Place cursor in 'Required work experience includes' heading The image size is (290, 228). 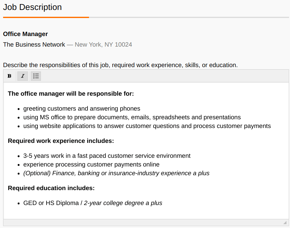point(61,141)
